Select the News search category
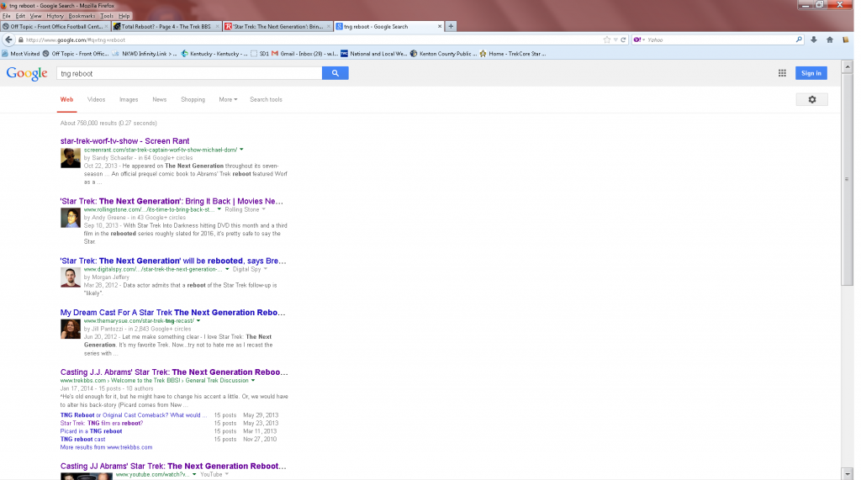This screenshot has height=480, width=861. 159,99
